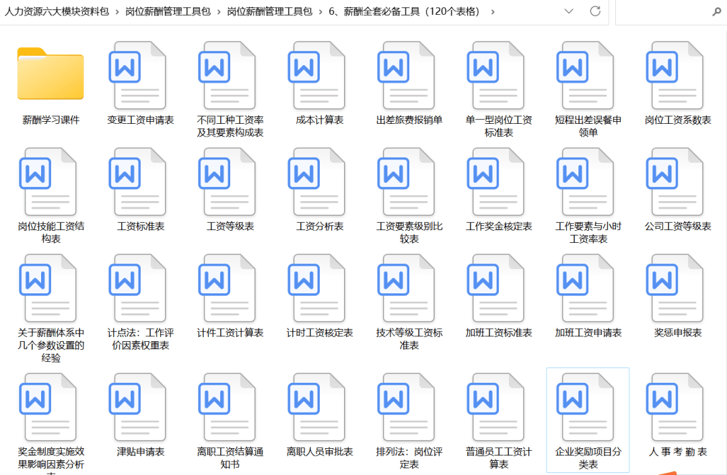The width and height of the screenshot is (727, 475).
Task: Click the 离职人员审批表 file name label
Action: pos(320,452)
